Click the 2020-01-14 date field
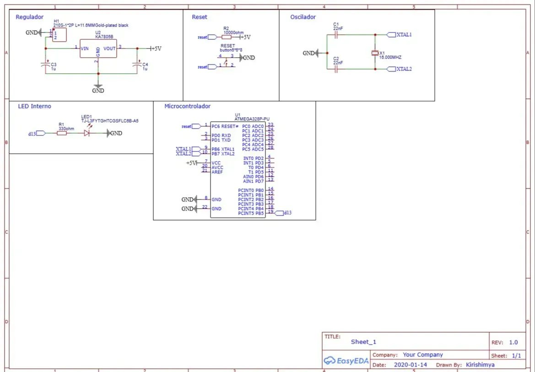 coord(410,365)
